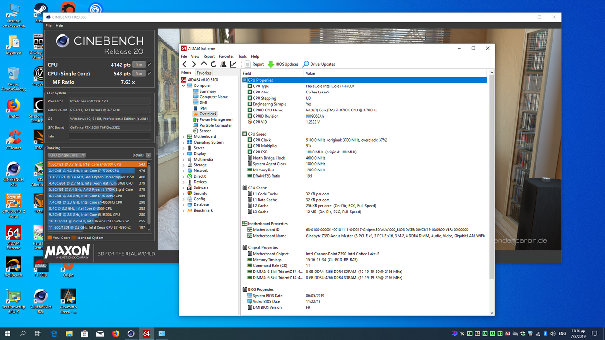Run the Cinebench CPU multi-core test

click(x=138, y=65)
